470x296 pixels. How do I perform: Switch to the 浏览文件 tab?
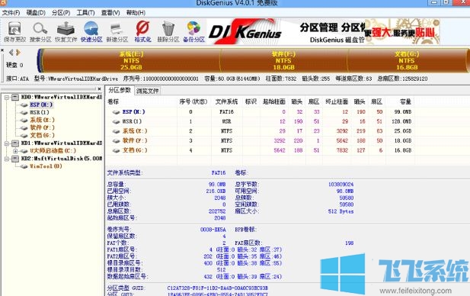tap(147, 91)
